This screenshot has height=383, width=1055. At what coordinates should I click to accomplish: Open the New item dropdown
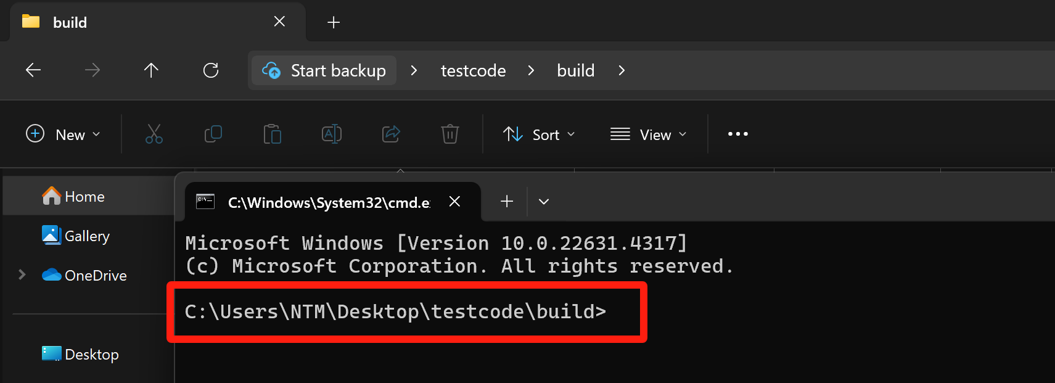point(63,134)
